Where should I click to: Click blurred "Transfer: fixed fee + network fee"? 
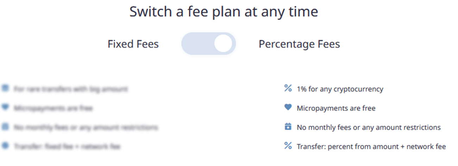coord(67,146)
